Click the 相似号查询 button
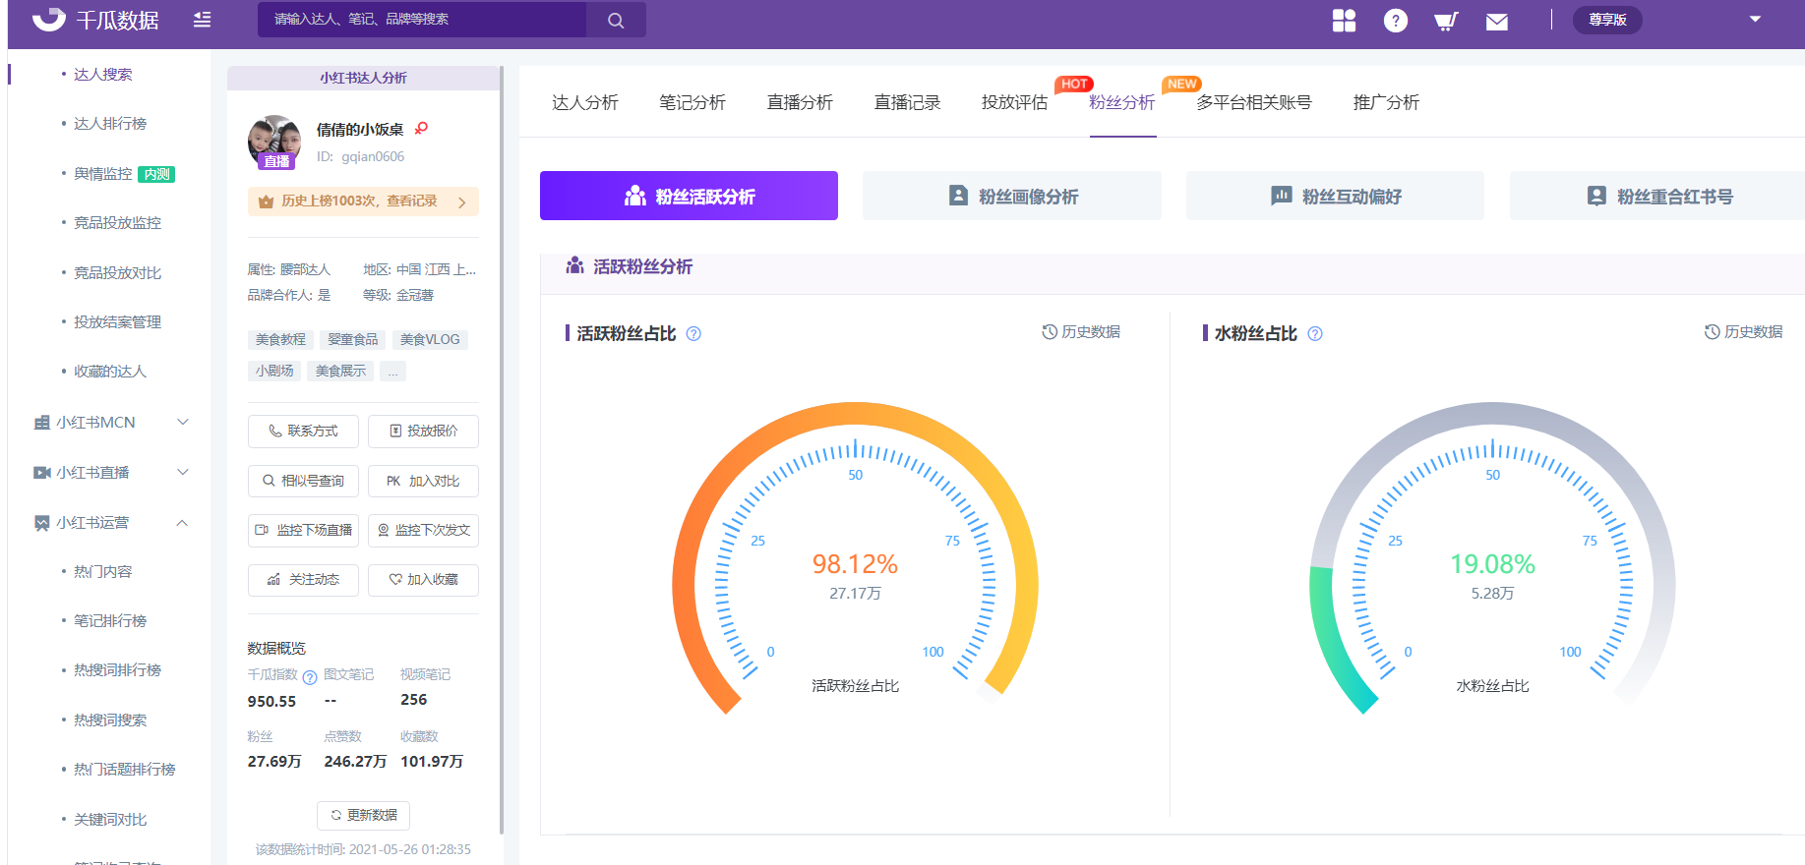This screenshot has height=865, width=1805. [x=303, y=482]
